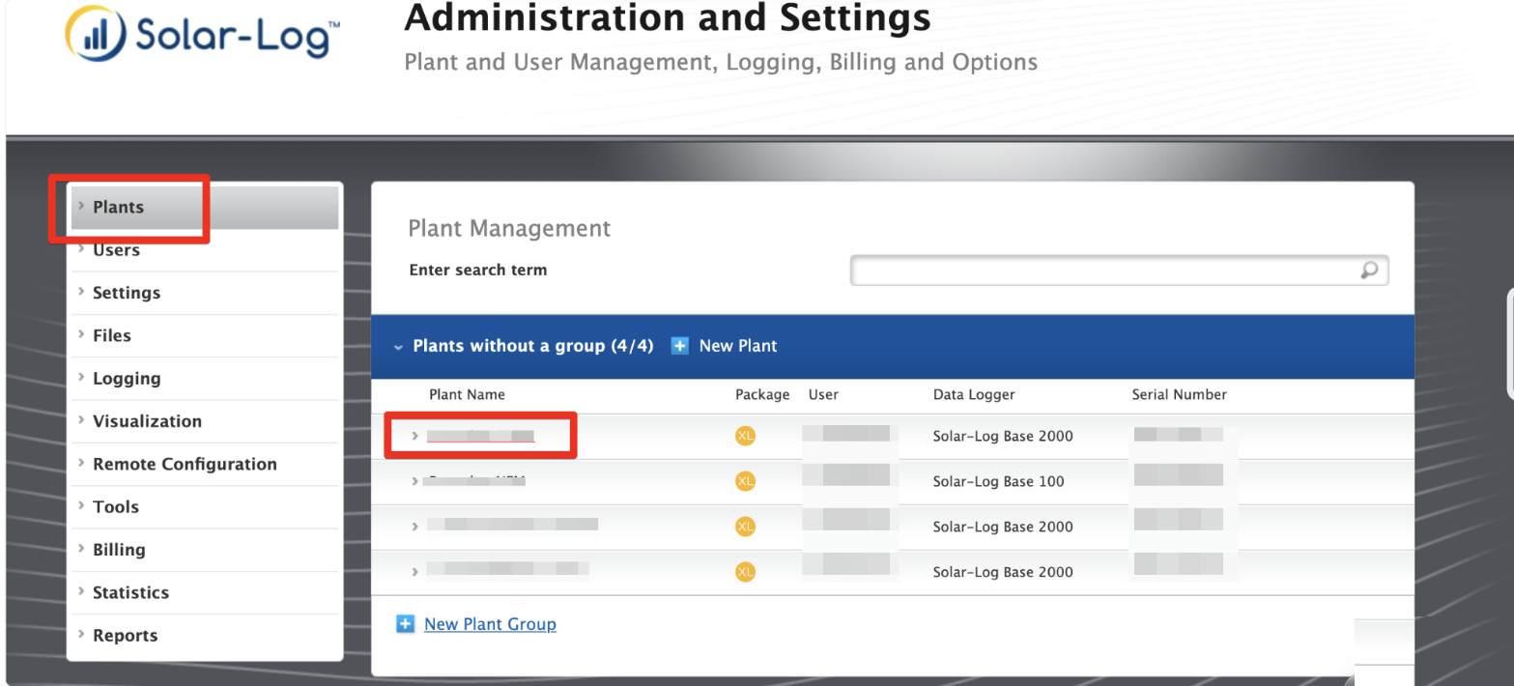The width and height of the screenshot is (1514, 686).
Task: Click the 'Plant Name' column header
Action: point(467,394)
